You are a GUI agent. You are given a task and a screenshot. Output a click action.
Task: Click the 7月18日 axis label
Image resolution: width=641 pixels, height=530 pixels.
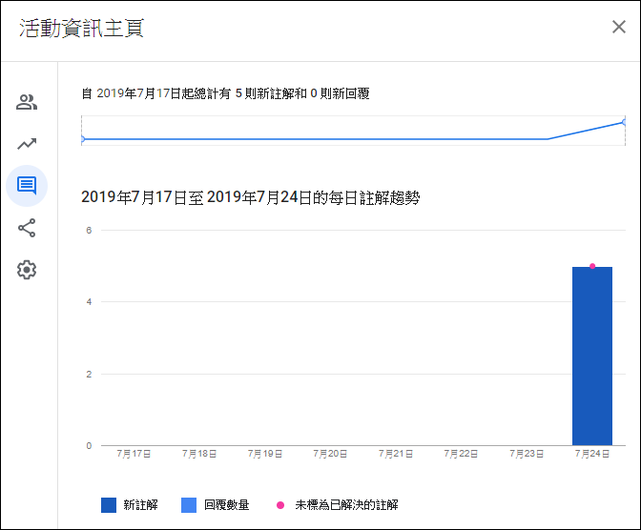(x=199, y=454)
